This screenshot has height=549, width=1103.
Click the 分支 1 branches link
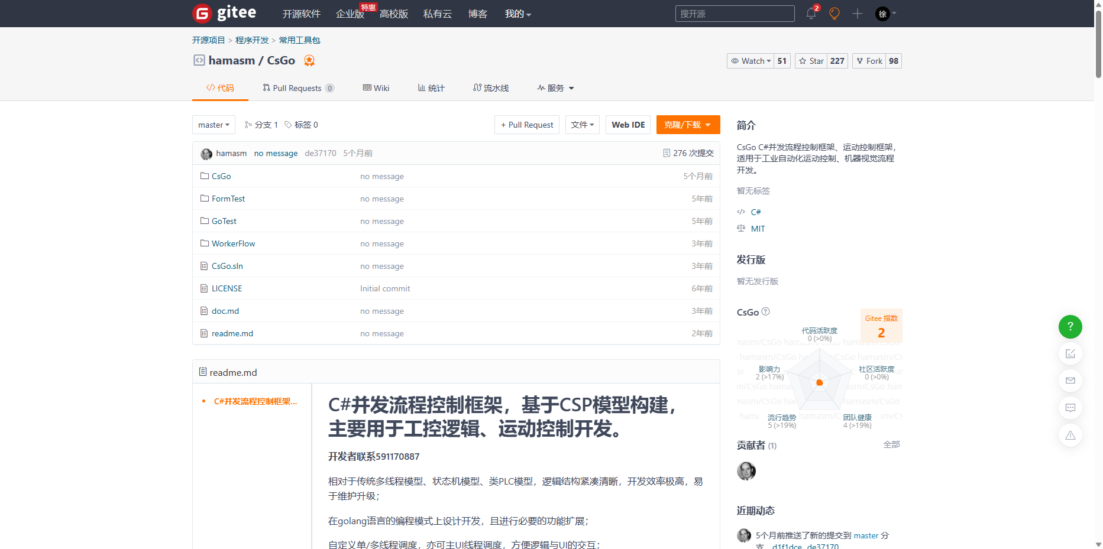click(261, 125)
